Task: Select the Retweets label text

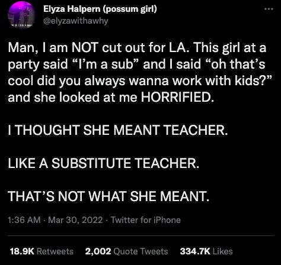Action: (x=55, y=251)
